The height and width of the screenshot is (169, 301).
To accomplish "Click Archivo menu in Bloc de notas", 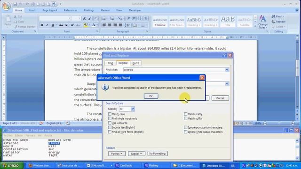I will tap(8, 136).
